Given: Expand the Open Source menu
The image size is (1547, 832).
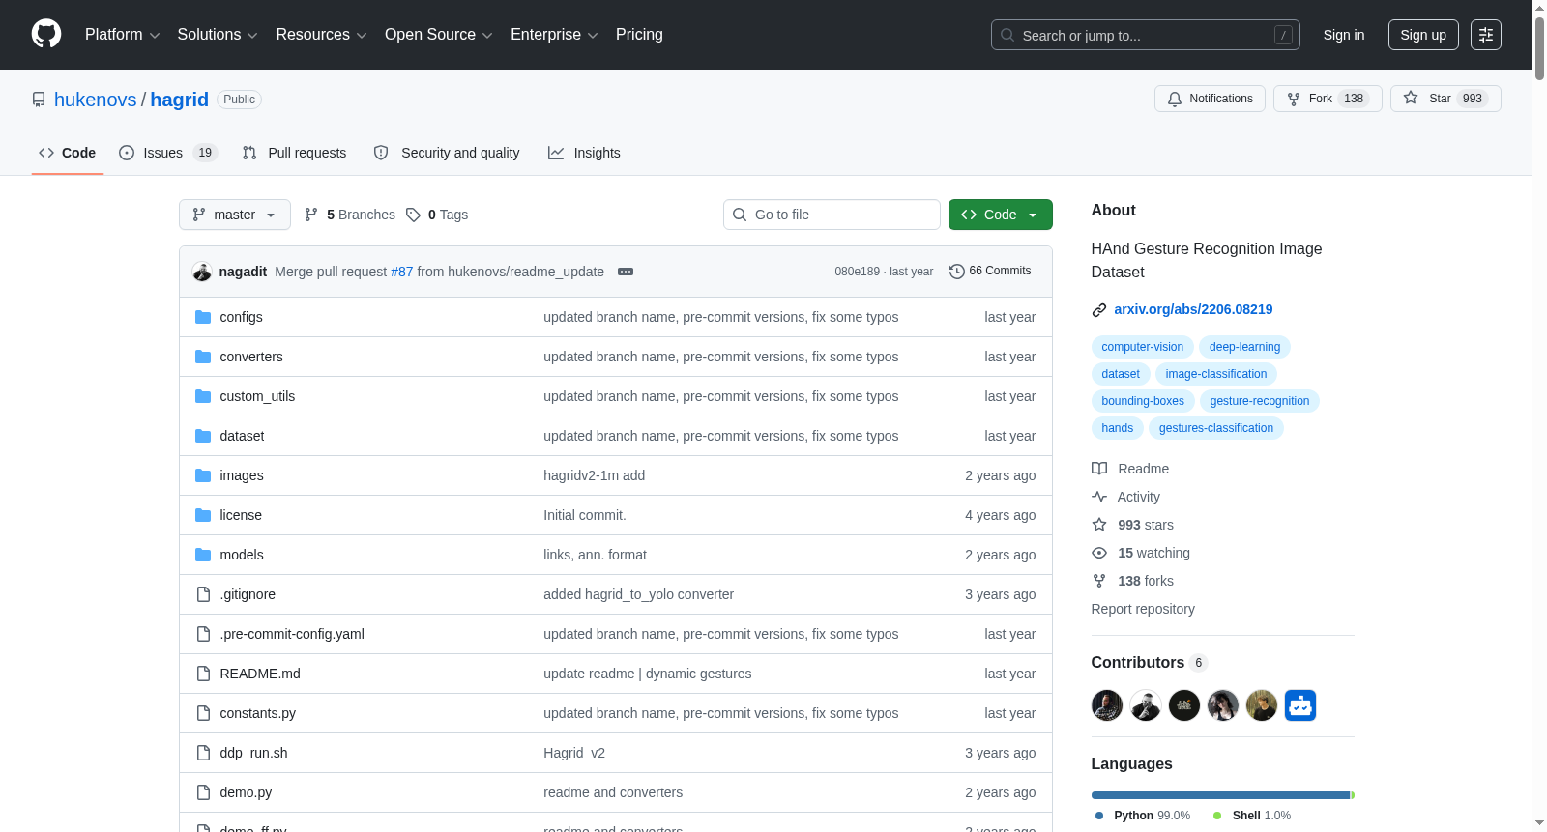Looking at the screenshot, I should click(438, 35).
